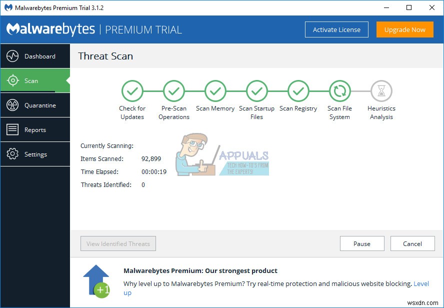Click the Heuristics Analysis hourglass icon
The width and height of the screenshot is (444, 308).
coord(381,91)
